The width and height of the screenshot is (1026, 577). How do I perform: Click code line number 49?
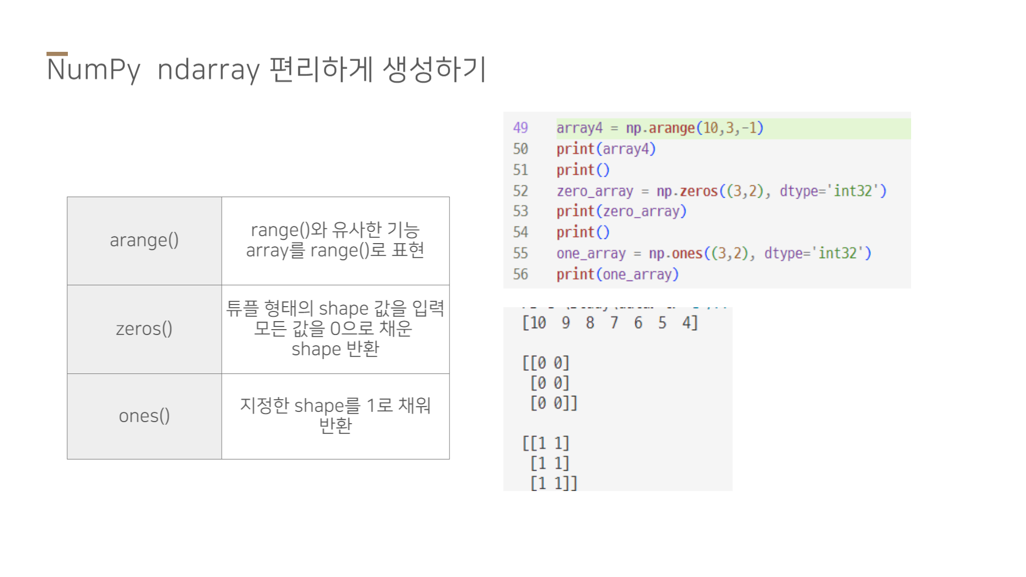(520, 128)
